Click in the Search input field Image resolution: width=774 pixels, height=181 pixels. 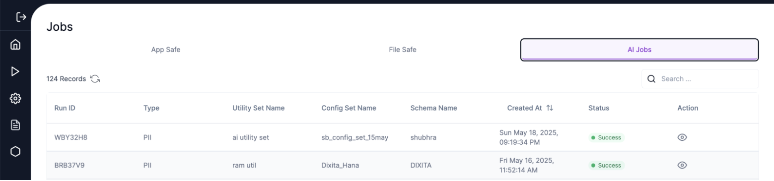point(700,79)
